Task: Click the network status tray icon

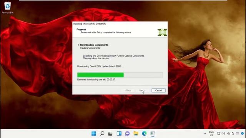Action: click(219, 133)
